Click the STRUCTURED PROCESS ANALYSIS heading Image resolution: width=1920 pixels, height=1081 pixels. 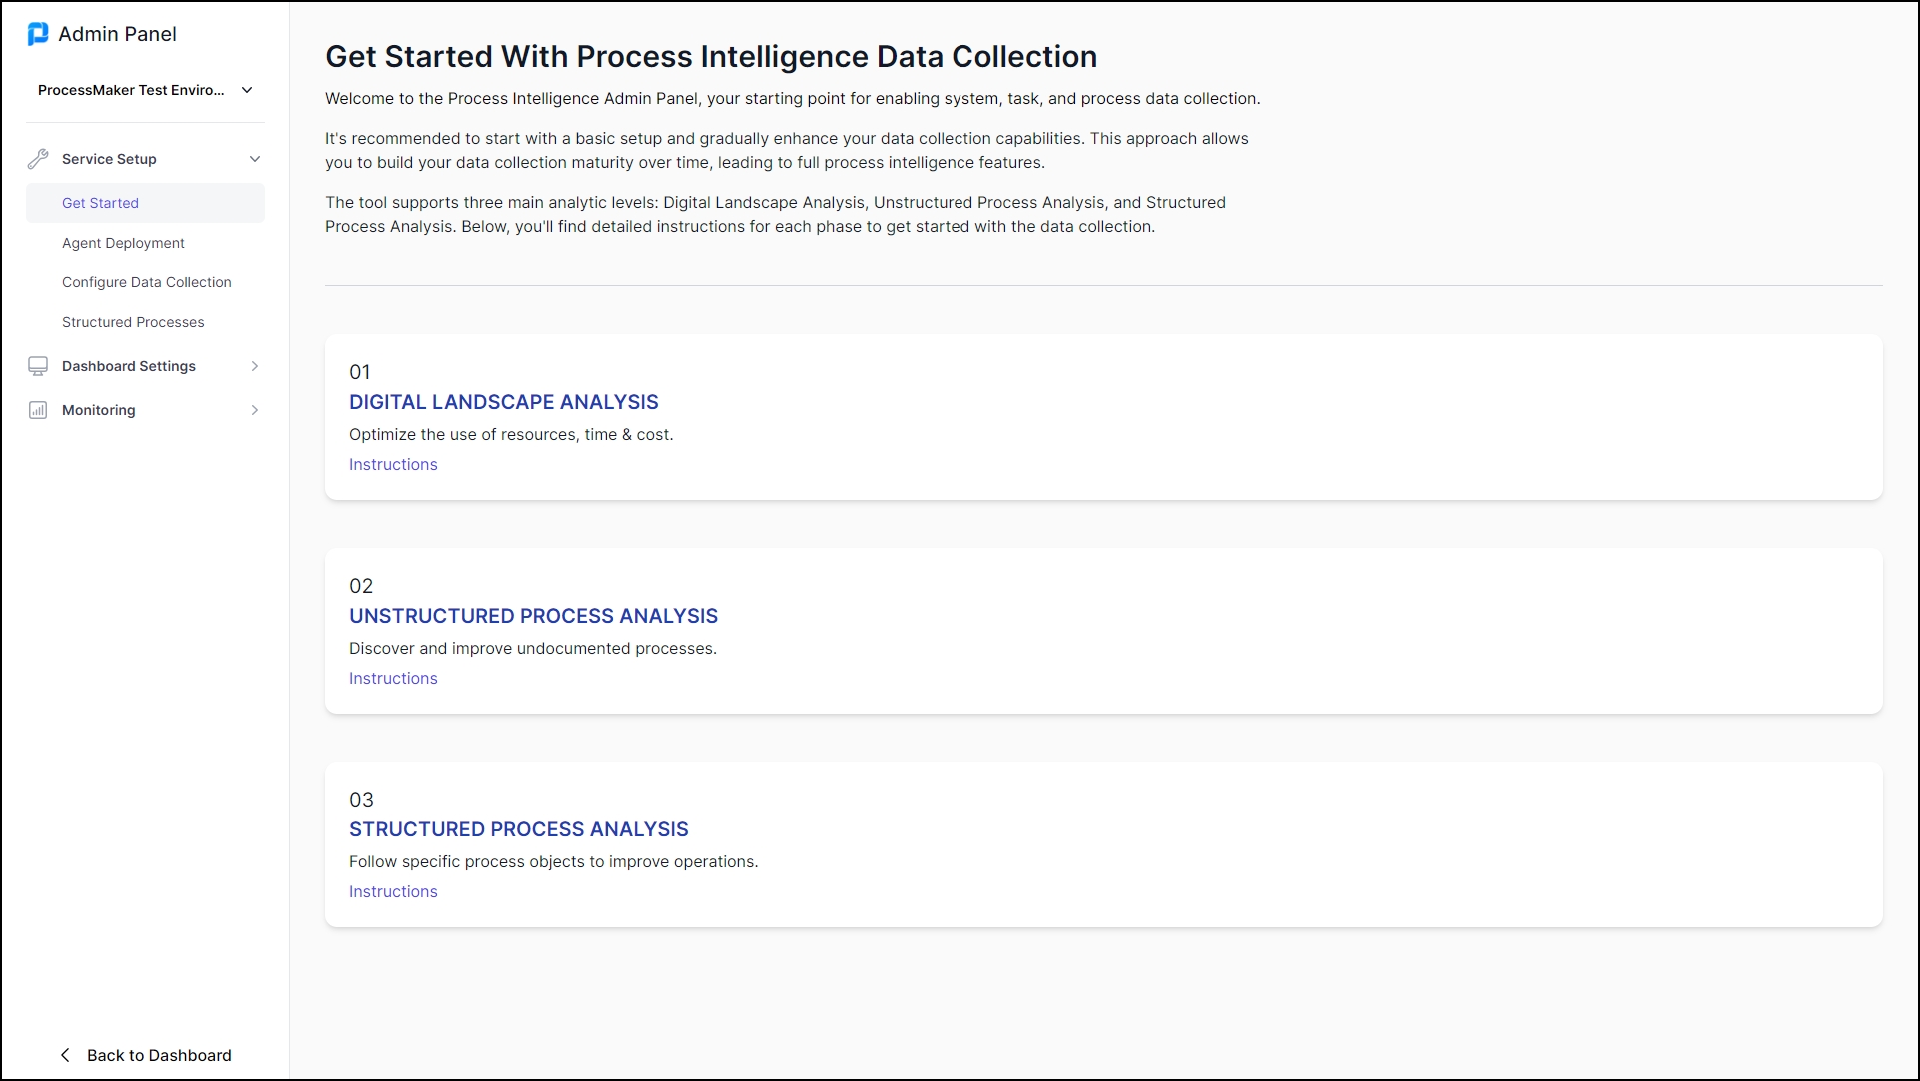518,829
